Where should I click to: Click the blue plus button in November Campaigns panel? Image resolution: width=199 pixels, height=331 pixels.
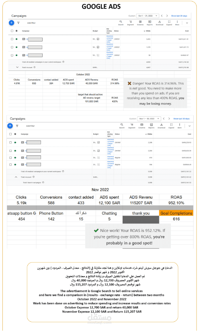pyautogui.click(x=10, y=126)
